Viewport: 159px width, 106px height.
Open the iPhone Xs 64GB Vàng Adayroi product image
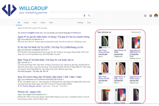pos(136,68)
